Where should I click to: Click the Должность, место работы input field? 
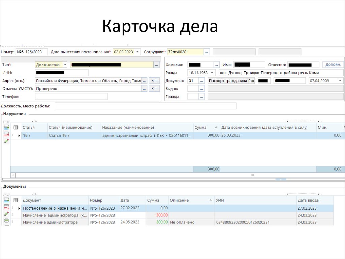[x=145, y=106]
